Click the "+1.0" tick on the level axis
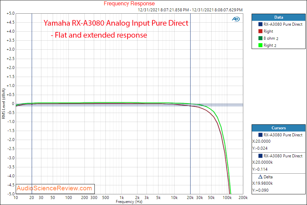This screenshot has height=205, width=307. (11, 85)
